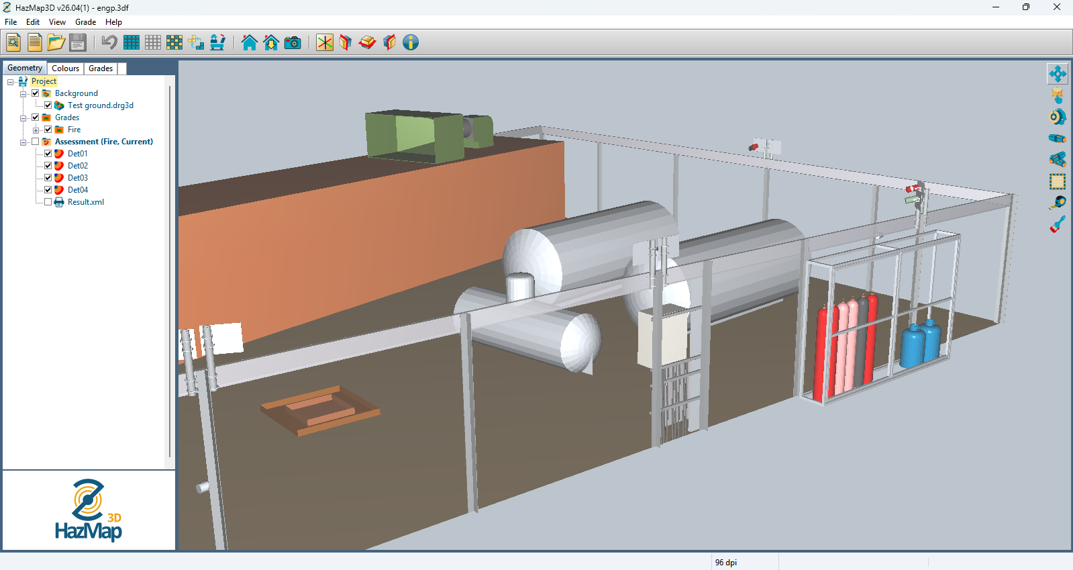The height and width of the screenshot is (570, 1073).
Task: Click the undo arrow icon
Action: click(109, 42)
